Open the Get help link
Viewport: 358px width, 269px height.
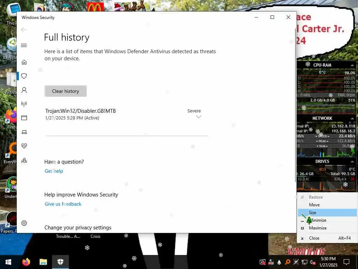(53, 171)
